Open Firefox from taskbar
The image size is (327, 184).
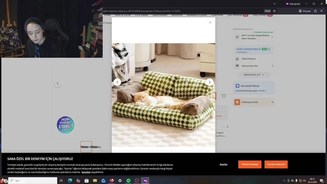point(112,181)
